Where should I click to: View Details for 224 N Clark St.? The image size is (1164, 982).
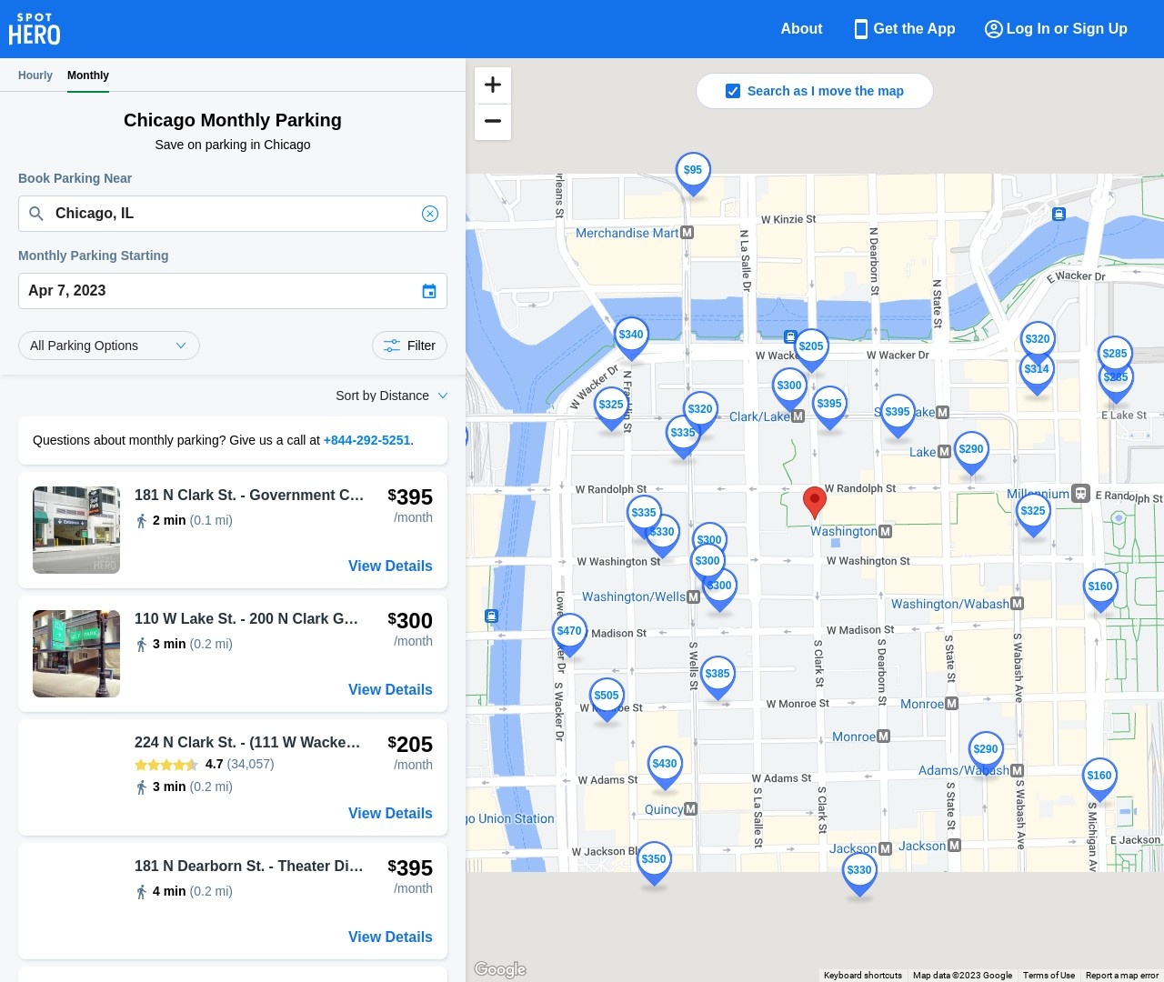click(390, 813)
